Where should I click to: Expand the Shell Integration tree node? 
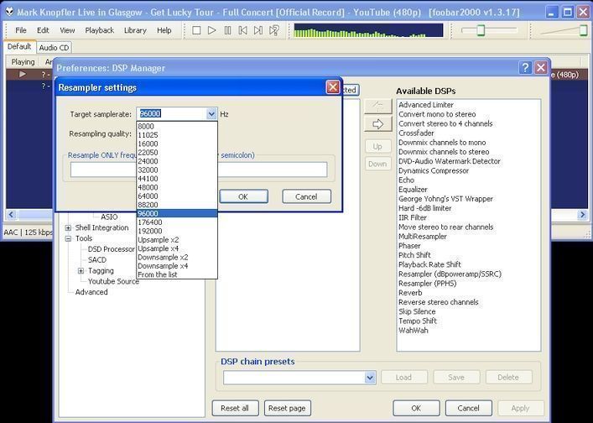(68, 227)
